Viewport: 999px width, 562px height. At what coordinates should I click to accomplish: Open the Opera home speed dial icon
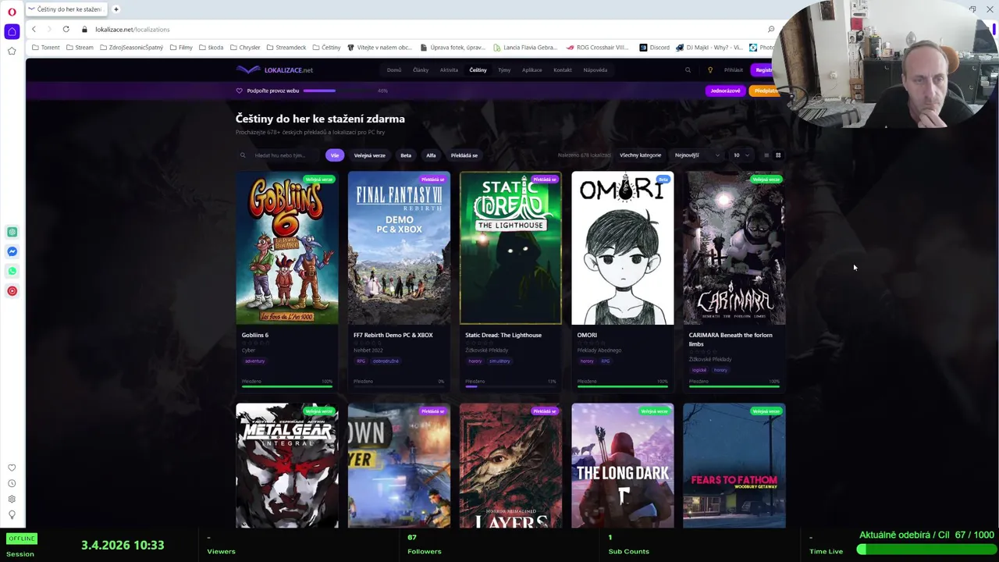coord(12,31)
